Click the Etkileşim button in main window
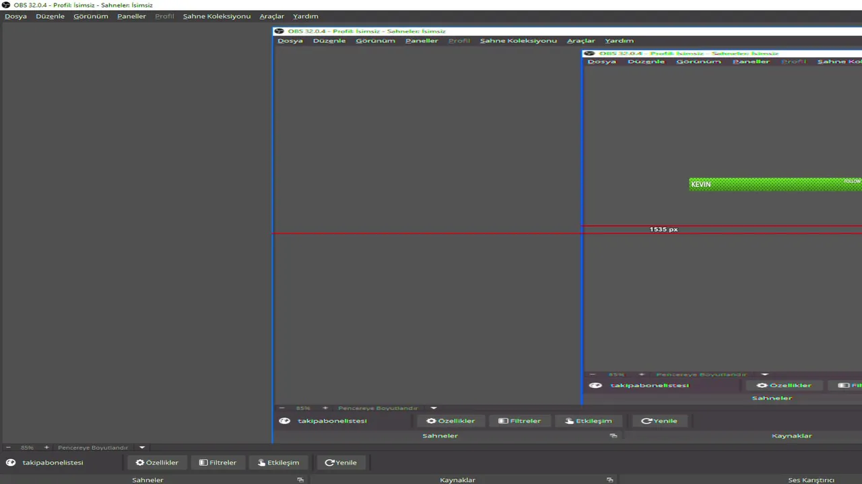The width and height of the screenshot is (862, 484). coord(278,462)
